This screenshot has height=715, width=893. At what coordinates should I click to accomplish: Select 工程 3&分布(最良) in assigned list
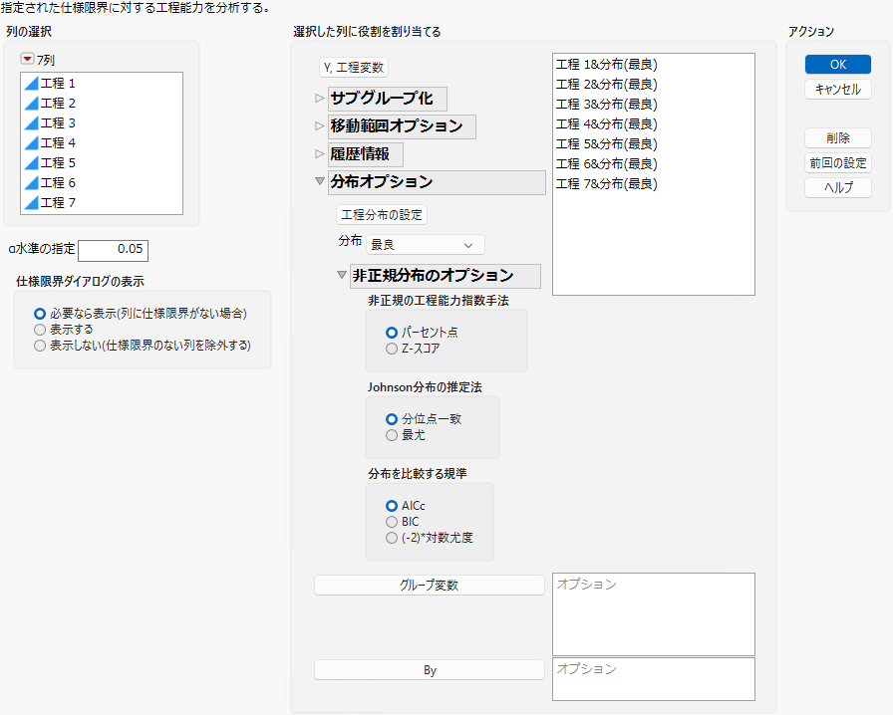607,105
